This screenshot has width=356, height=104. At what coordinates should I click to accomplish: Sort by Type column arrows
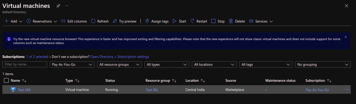77,81
